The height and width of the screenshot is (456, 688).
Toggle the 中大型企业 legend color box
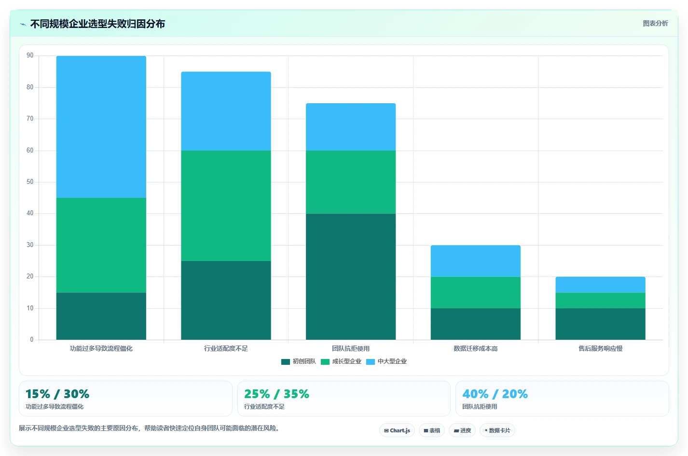371,361
